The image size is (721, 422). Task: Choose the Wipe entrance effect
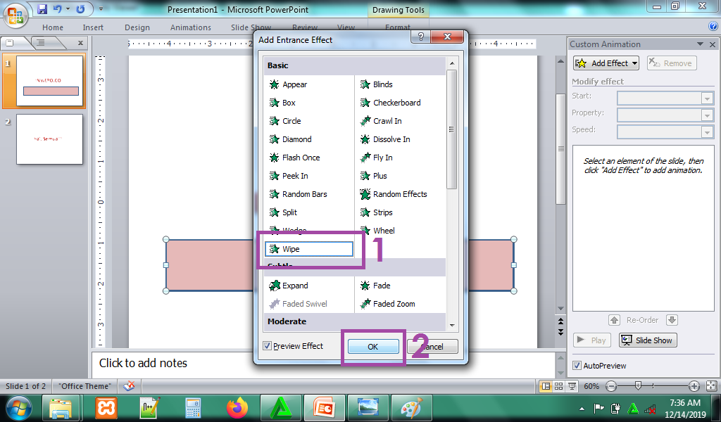click(309, 249)
